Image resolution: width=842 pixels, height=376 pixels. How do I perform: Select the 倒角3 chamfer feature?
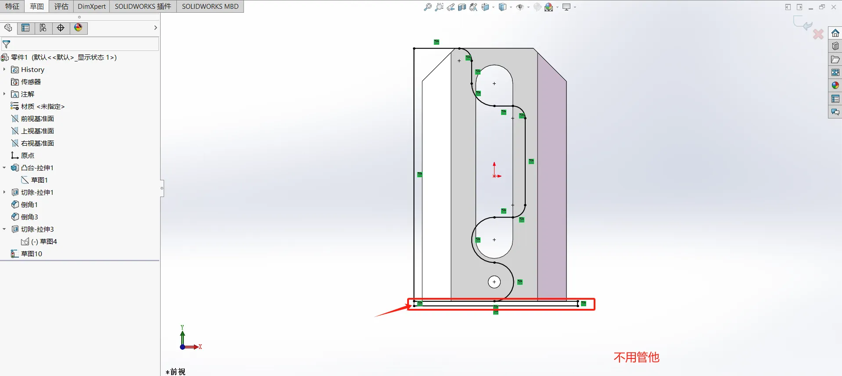(25, 217)
